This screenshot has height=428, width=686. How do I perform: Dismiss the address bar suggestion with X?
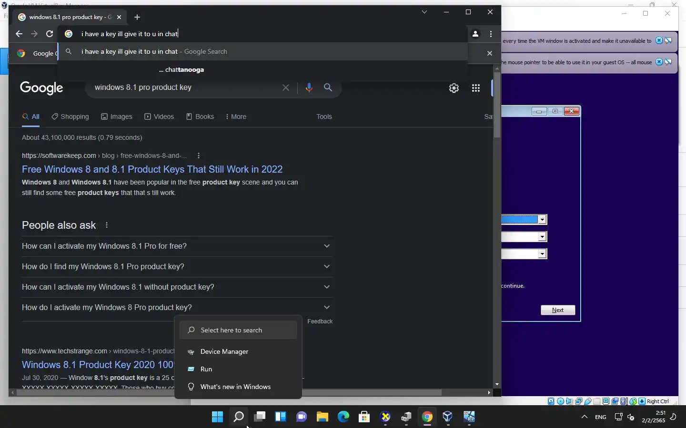pyautogui.click(x=489, y=53)
